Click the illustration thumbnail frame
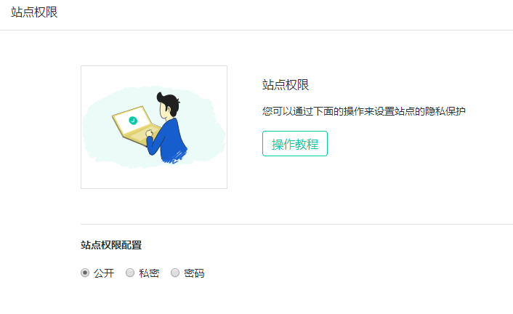The width and height of the screenshot is (513, 314). tap(154, 127)
